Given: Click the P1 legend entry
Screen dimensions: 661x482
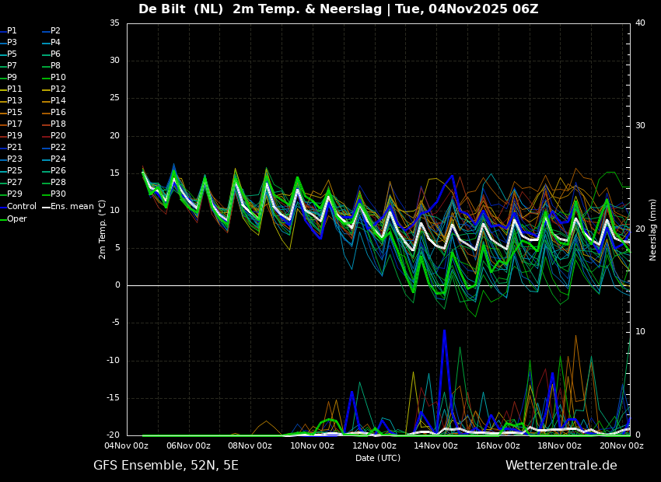Looking at the screenshot, I should point(12,31).
